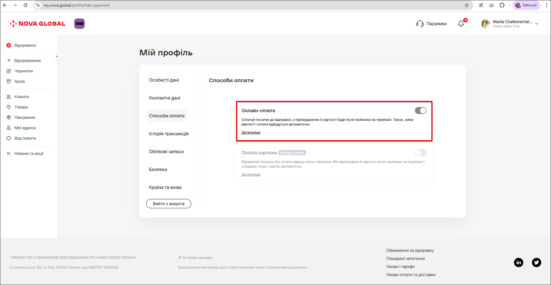
Task: Open the browser three-dot menu
Action: click(x=547, y=5)
